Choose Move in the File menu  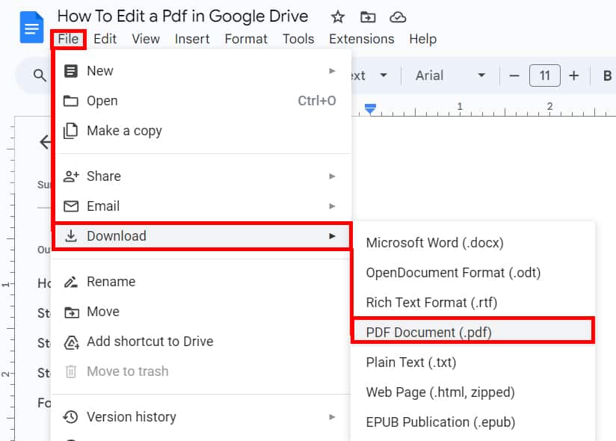coord(201,312)
